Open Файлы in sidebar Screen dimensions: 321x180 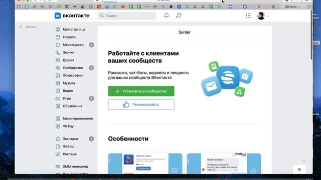point(65,146)
